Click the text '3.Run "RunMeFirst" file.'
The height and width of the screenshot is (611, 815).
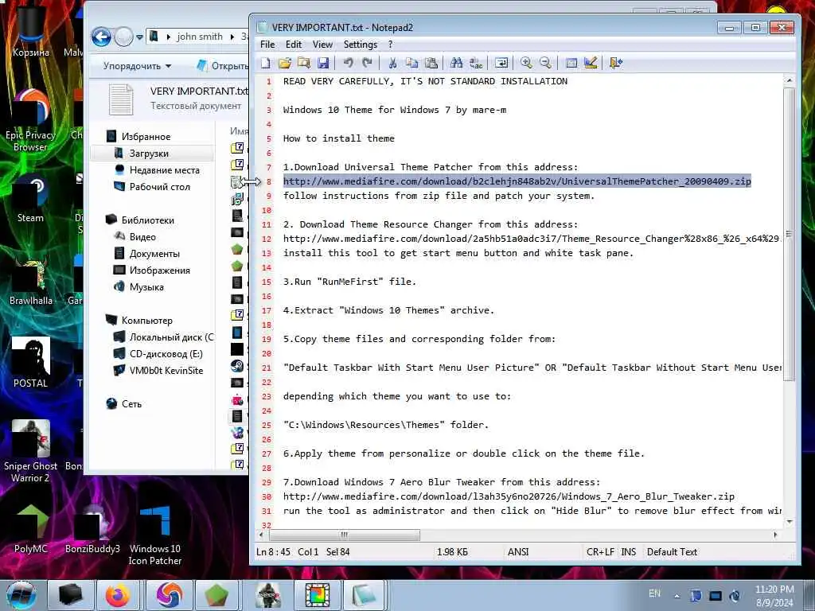click(x=349, y=282)
